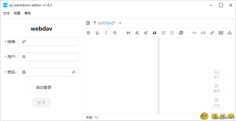Insert an unordered bullet list
This screenshot has height=121, width=236.
(x=163, y=33)
